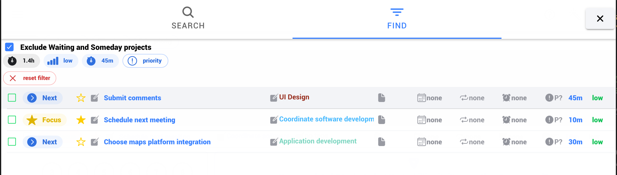Click alarm reminder in Choose maps row
The height and width of the screenshot is (175, 617).
click(514, 142)
